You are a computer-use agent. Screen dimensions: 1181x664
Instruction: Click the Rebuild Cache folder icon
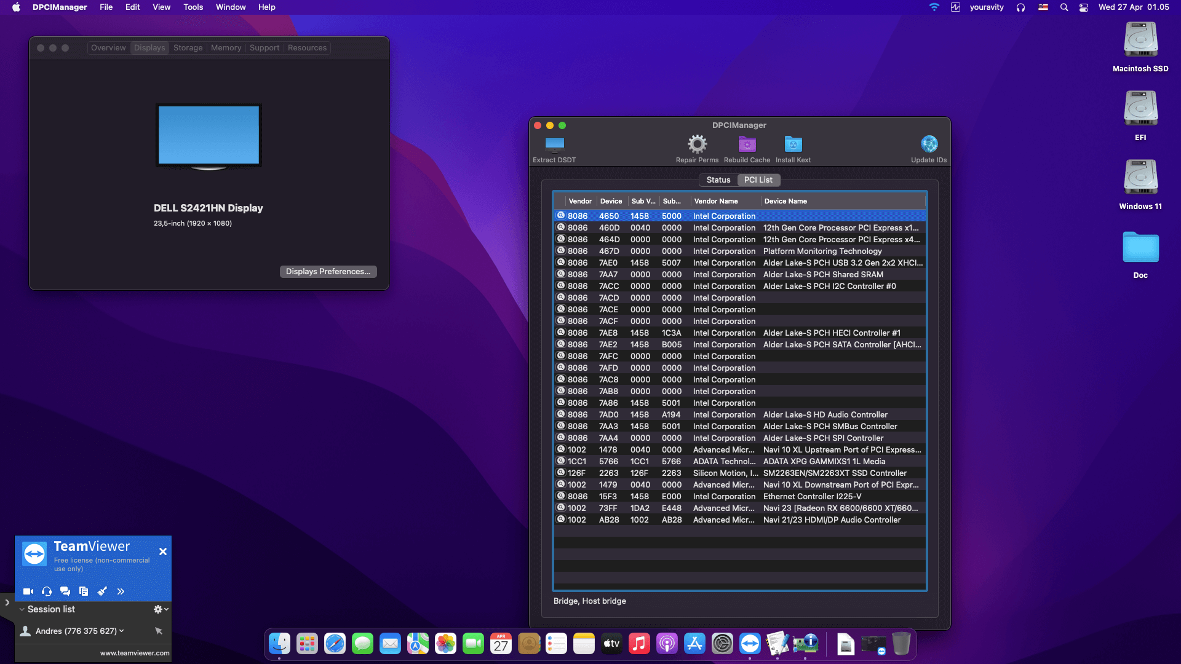[747, 144]
